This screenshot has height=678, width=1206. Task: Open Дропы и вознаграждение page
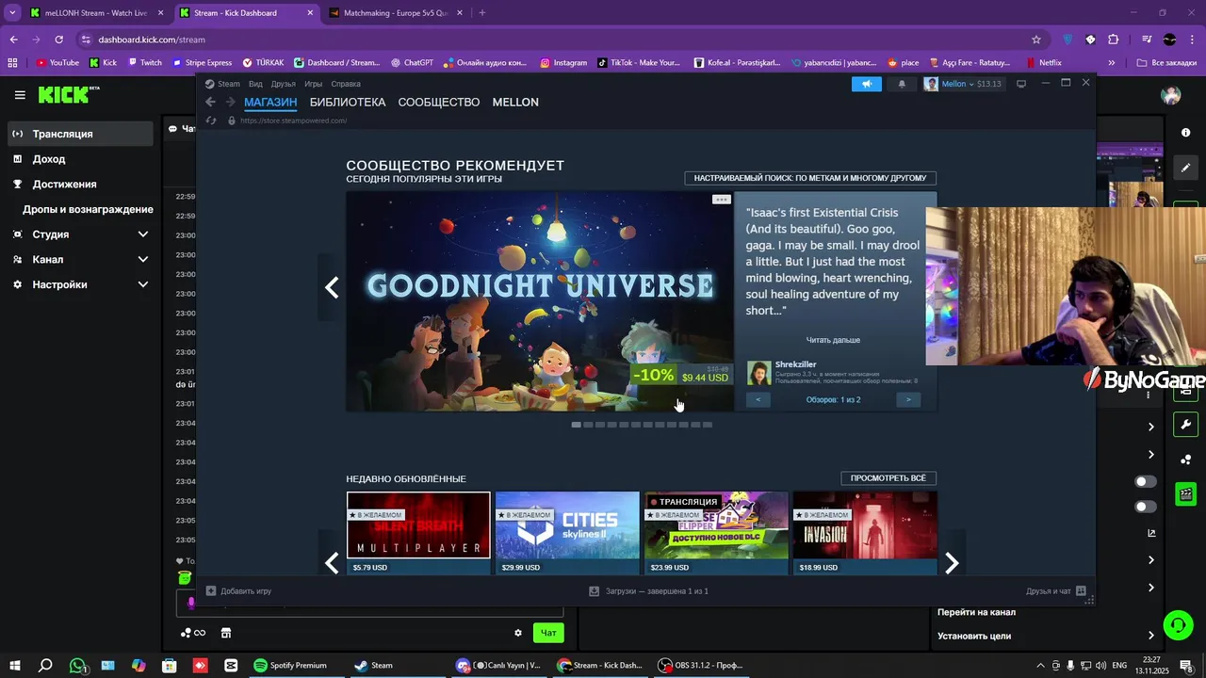pos(88,209)
